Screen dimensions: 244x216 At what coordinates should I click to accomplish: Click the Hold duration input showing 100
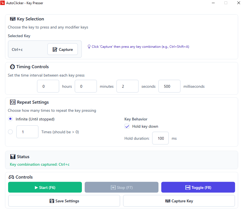click(160, 138)
